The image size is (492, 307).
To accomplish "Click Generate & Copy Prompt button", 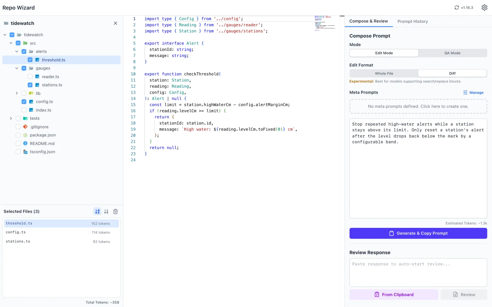I will pos(418,233).
